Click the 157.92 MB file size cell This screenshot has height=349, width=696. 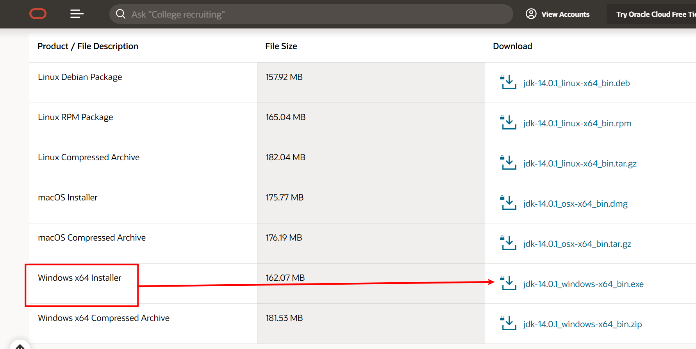(x=371, y=83)
